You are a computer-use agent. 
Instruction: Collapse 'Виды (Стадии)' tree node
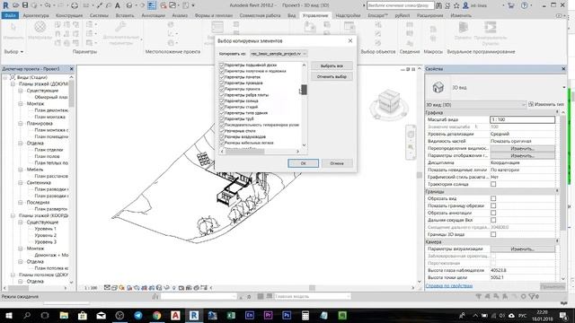pos(5,77)
